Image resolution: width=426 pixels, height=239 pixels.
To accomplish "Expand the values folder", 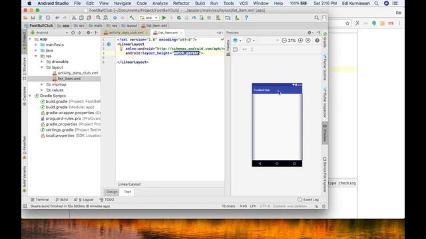I will click(x=42, y=90).
